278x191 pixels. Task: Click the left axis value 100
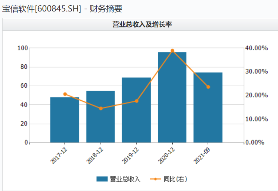23,48
